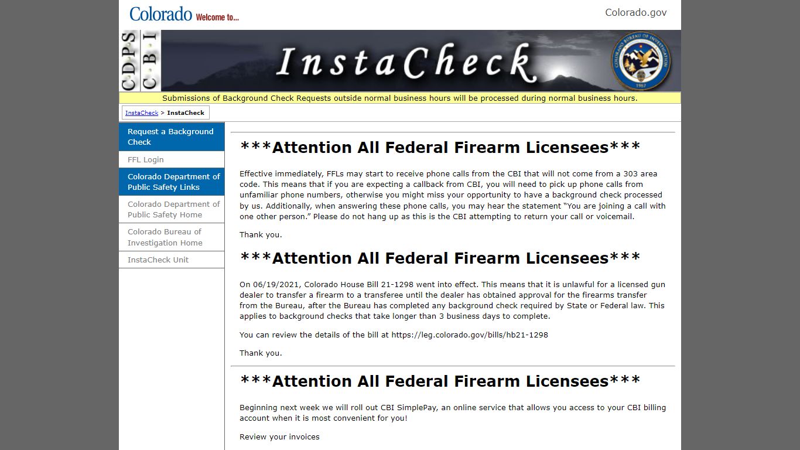Open Colorado Department of Public Safety Home
The image size is (800, 450).
pyautogui.click(x=172, y=209)
